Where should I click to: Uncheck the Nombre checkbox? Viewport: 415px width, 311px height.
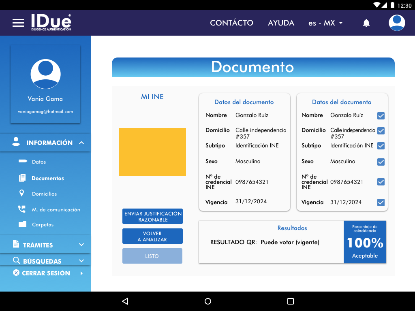381,116
